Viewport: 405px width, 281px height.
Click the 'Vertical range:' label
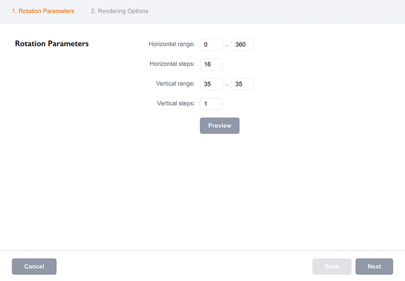[x=175, y=84]
